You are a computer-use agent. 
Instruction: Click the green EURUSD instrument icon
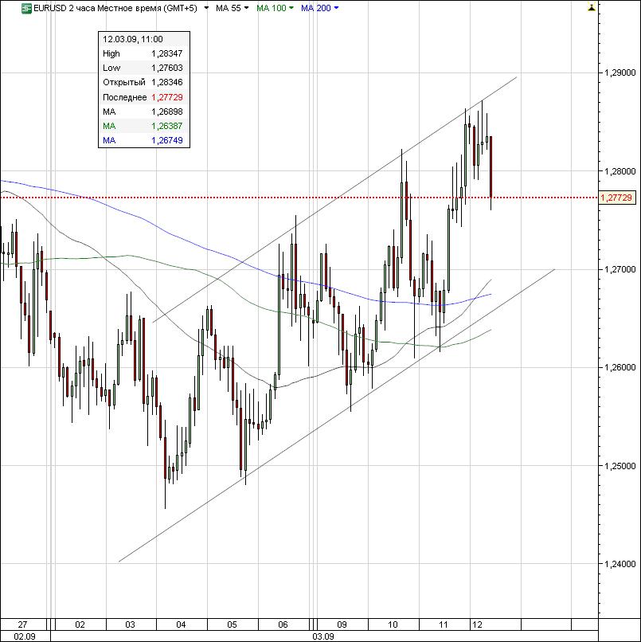26,8
